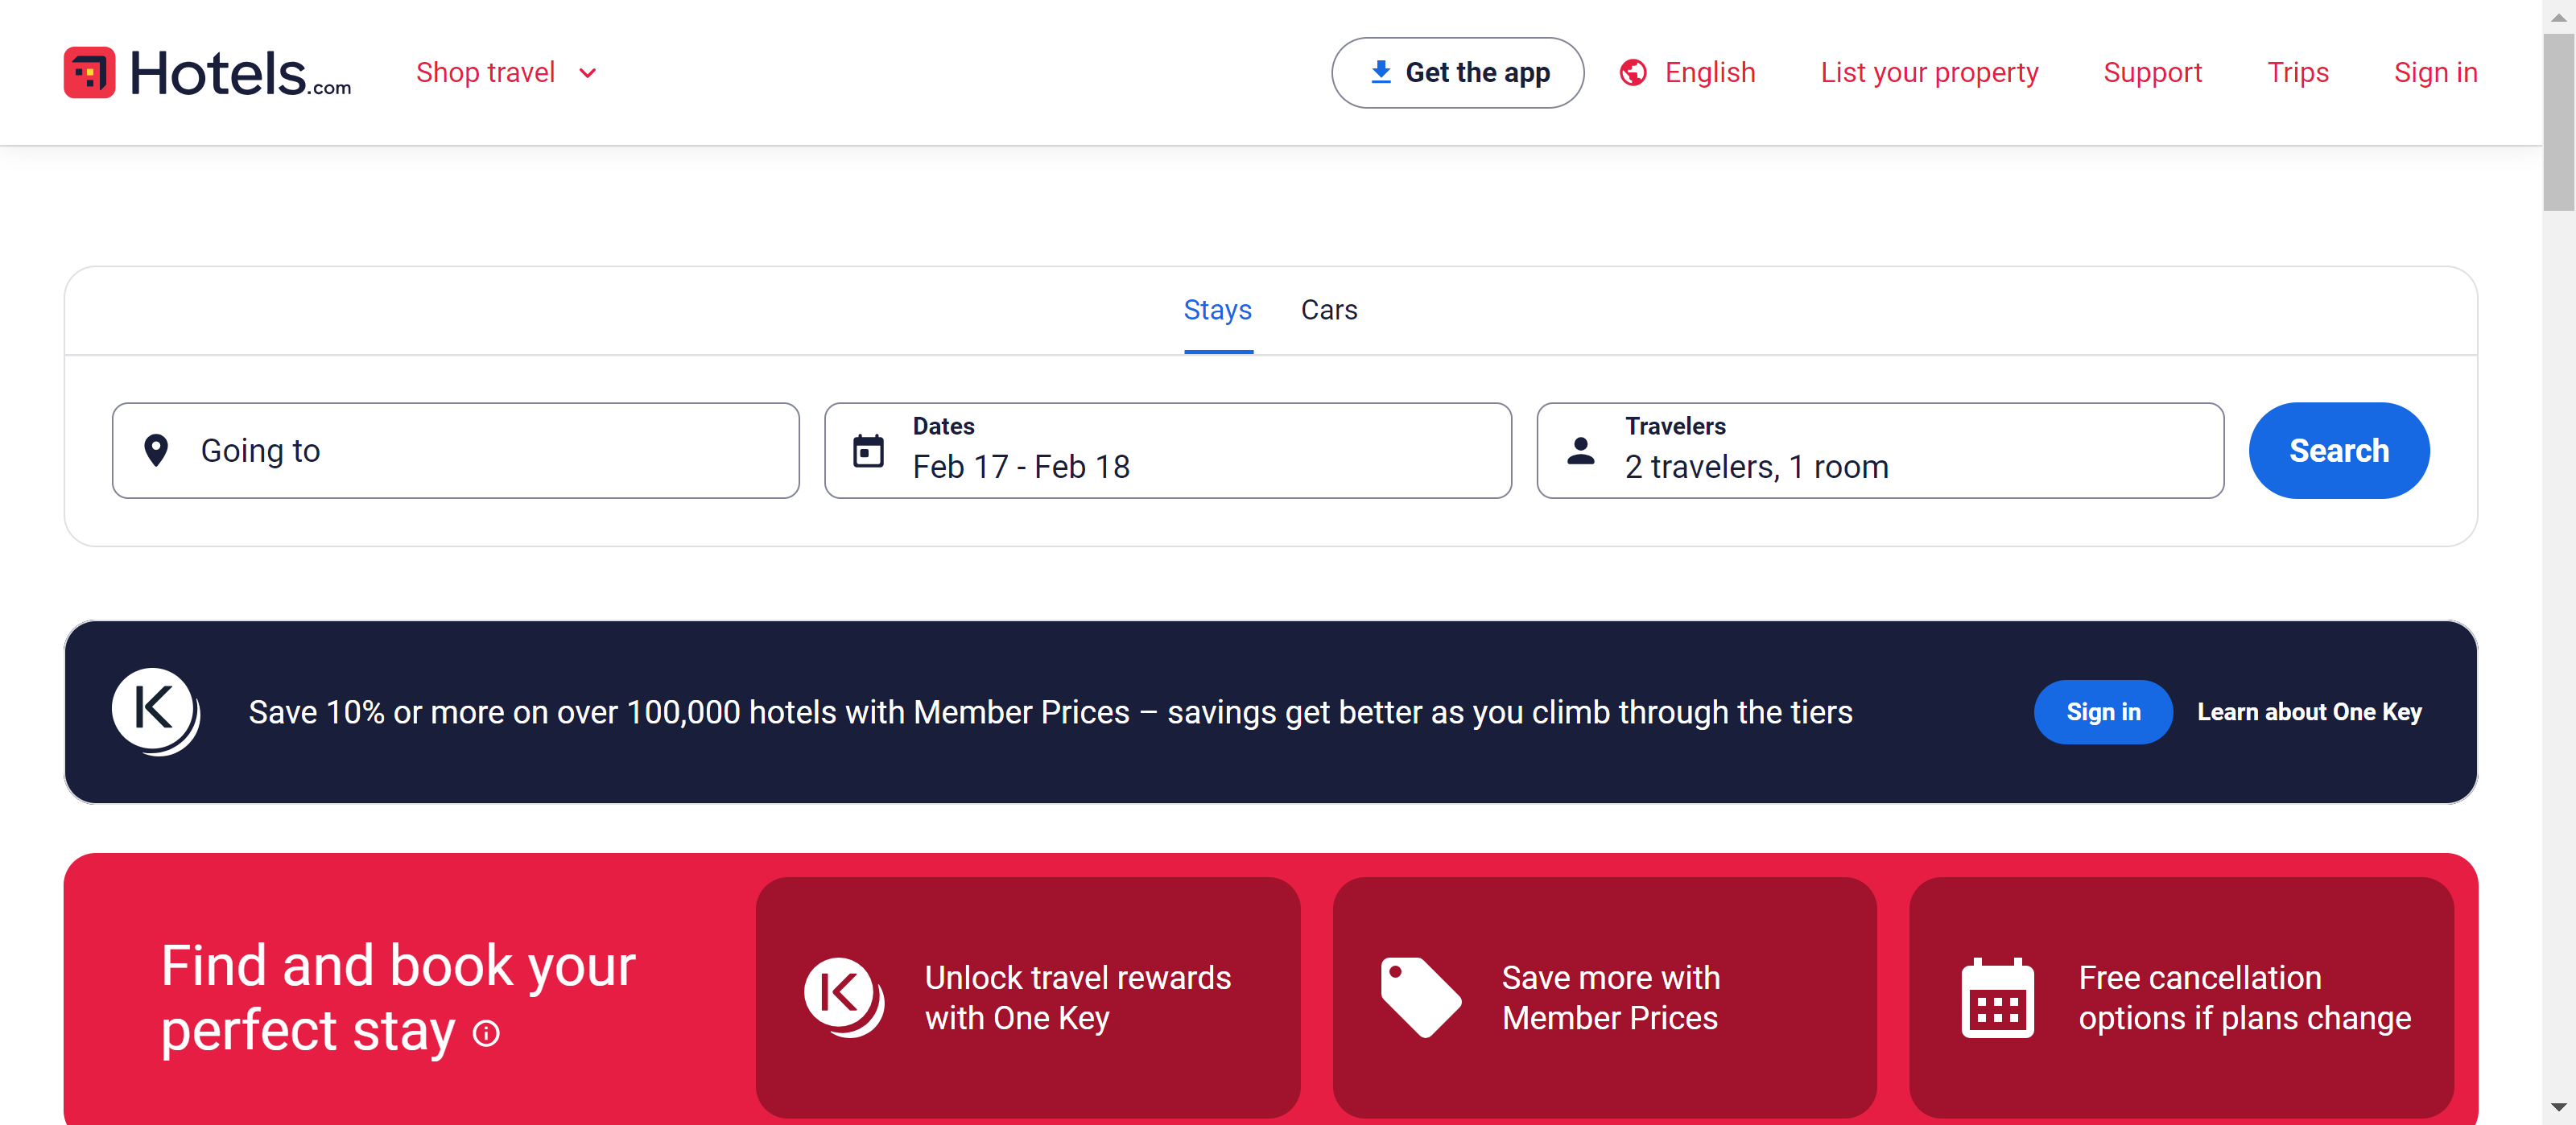Click the location pin icon in Going to
This screenshot has width=2576, height=1125.
(x=156, y=450)
